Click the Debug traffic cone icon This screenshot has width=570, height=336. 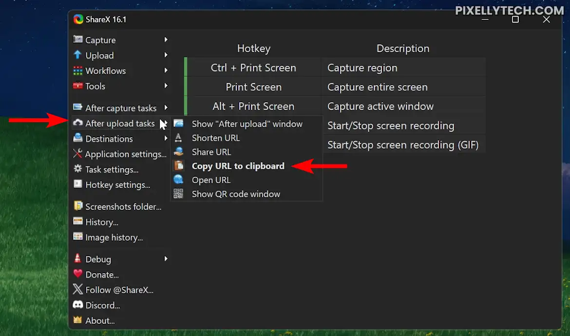pos(77,258)
